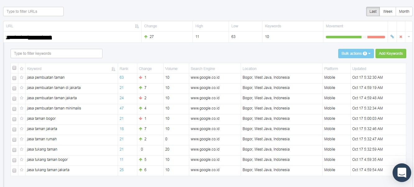Focus the filter keywords input field

coord(57,54)
